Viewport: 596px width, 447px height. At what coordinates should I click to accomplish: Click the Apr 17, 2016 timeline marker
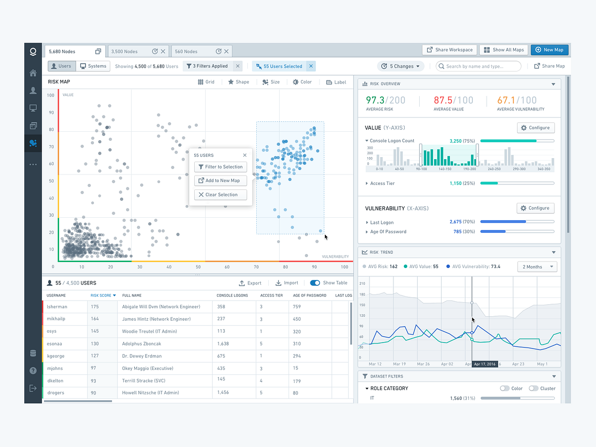point(485,364)
